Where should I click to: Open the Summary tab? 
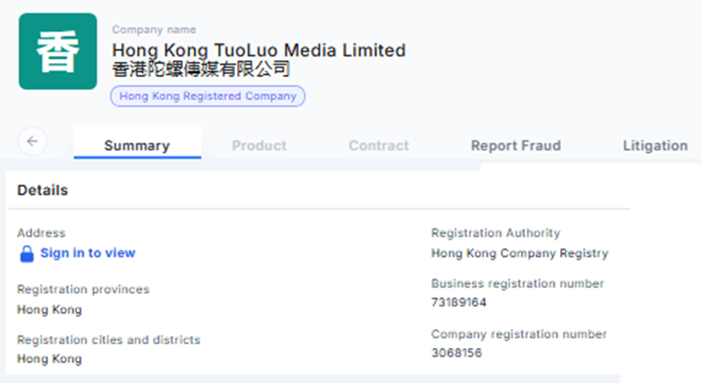click(x=136, y=145)
